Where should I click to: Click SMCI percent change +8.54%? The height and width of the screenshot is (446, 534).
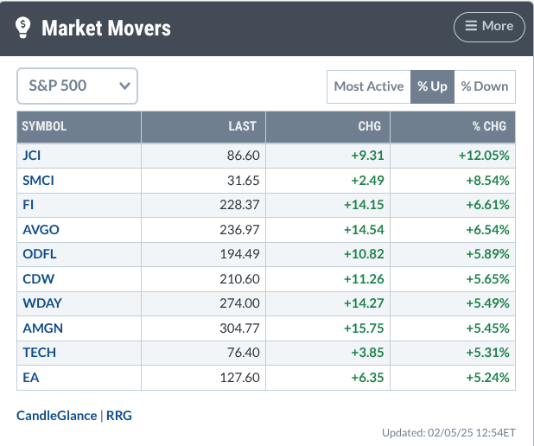[487, 181]
